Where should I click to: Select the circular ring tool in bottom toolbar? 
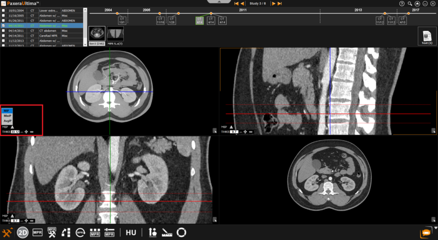(181, 232)
